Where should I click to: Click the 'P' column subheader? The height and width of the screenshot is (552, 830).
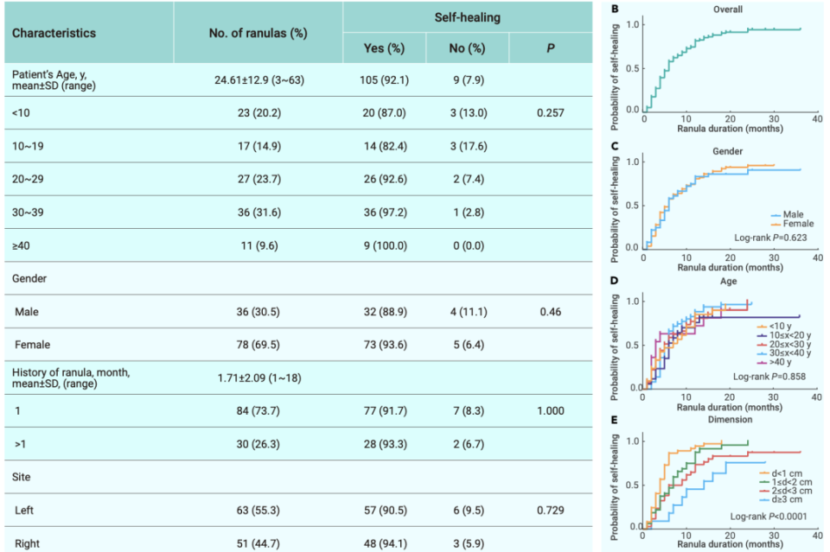[x=551, y=48]
